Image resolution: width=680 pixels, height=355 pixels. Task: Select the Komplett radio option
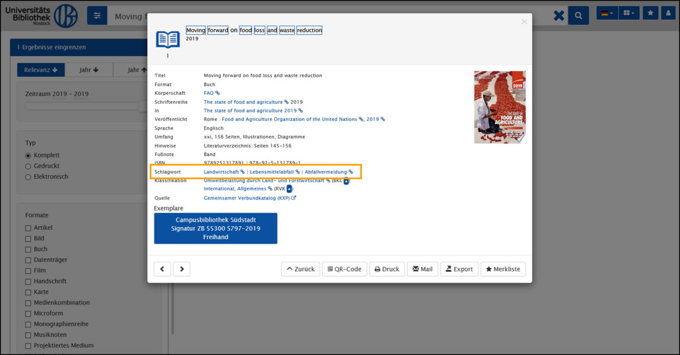[28, 155]
